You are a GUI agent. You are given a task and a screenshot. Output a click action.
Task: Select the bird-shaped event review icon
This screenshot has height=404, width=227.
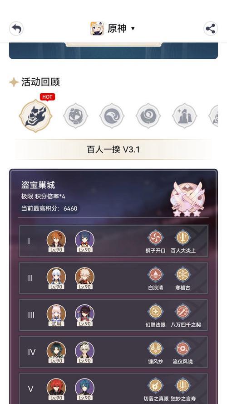[112, 116]
